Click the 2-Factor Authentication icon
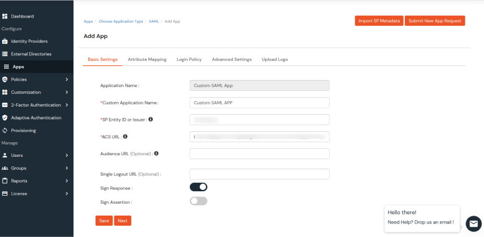 point(5,105)
